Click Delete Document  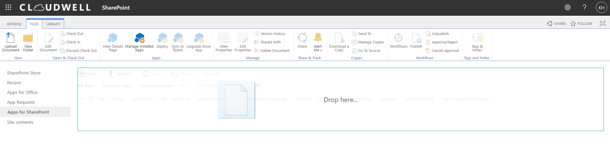272,51
